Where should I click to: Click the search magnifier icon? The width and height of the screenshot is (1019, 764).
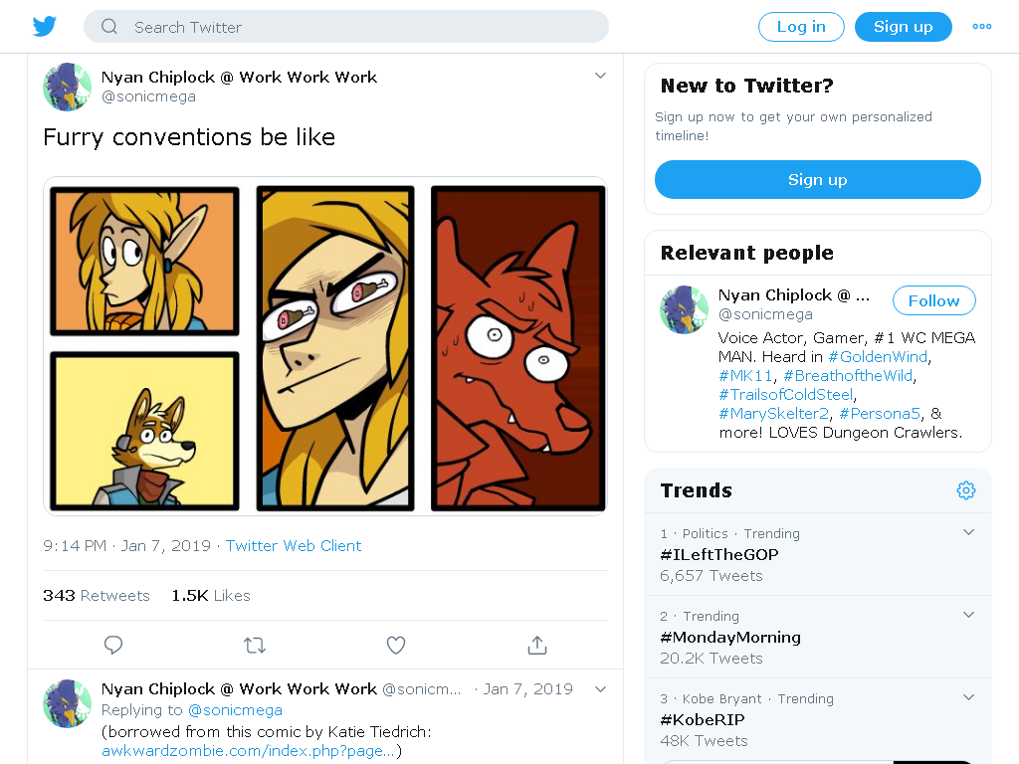(x=109, y=27)
